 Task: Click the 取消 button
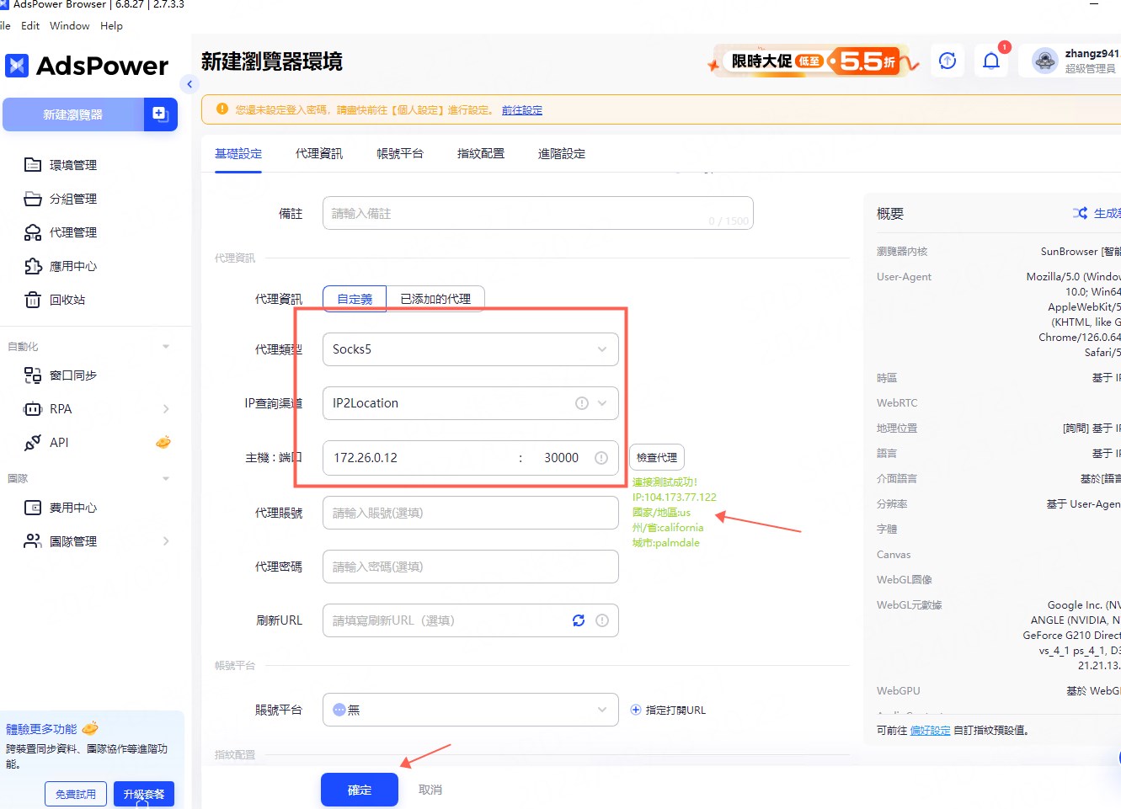click(430, 790)
